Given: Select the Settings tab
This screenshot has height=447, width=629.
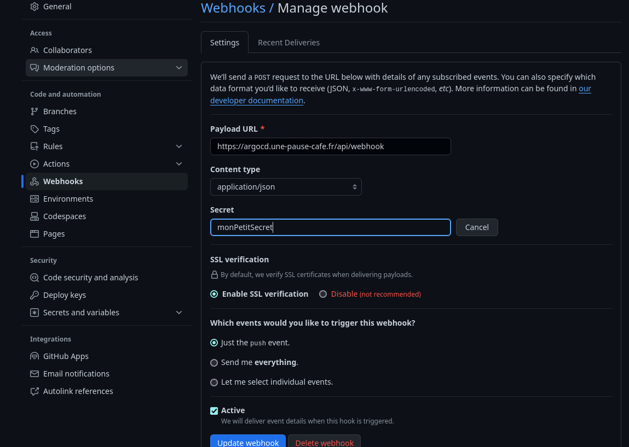Looking at the screenshot, I should 224,42.
